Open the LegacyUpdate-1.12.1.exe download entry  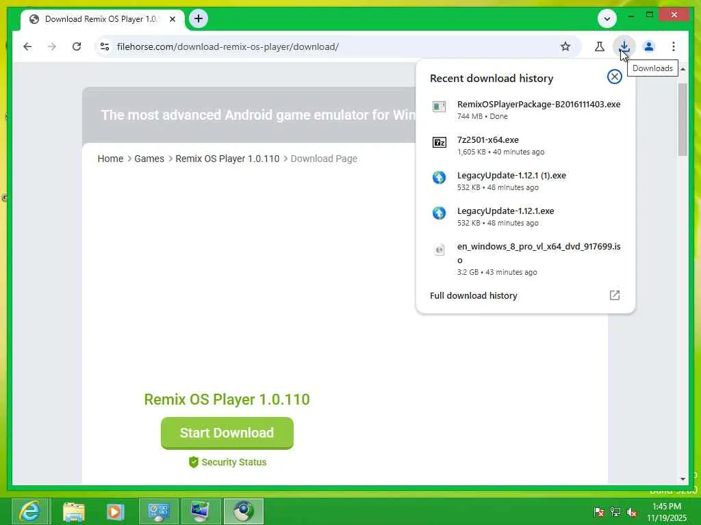tap(525, 217)
